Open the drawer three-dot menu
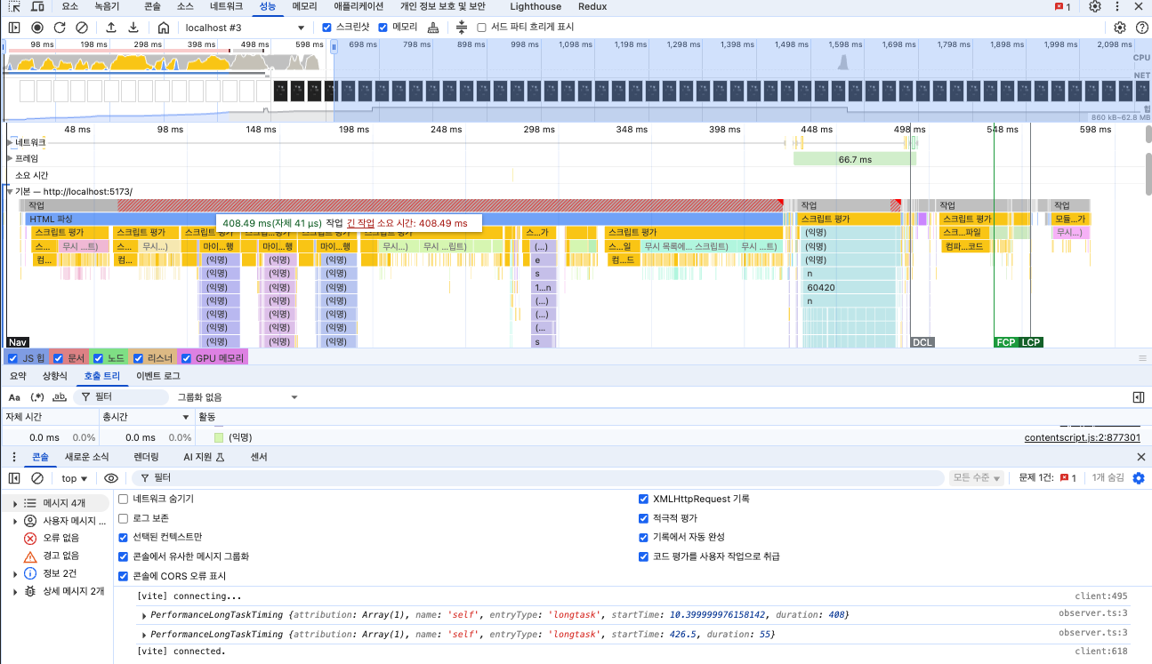 tap(14, 457)
